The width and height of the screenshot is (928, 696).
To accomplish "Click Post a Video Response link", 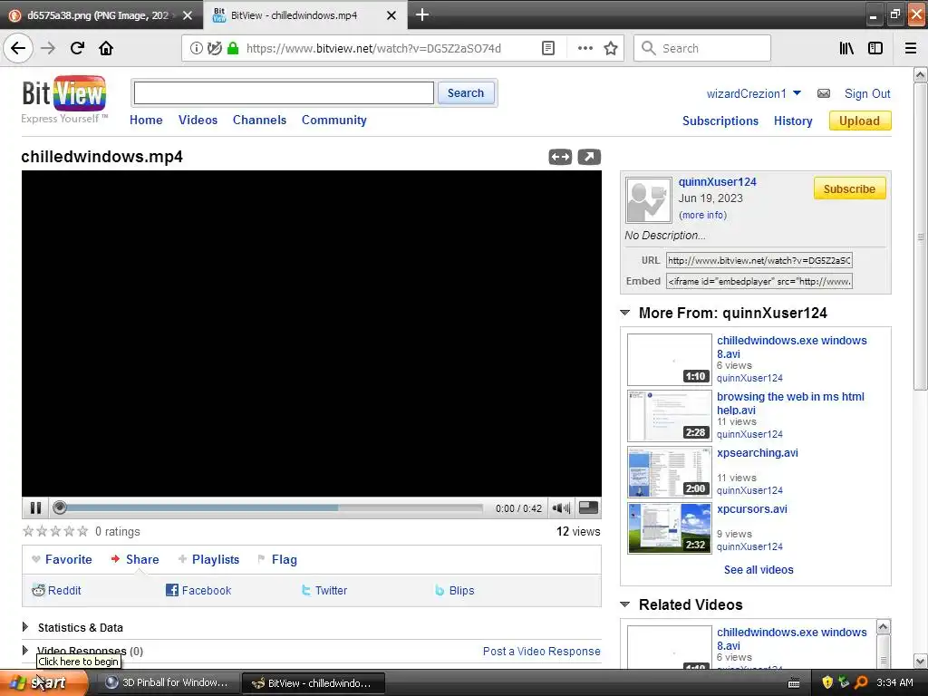I will [x=542, y=651].
